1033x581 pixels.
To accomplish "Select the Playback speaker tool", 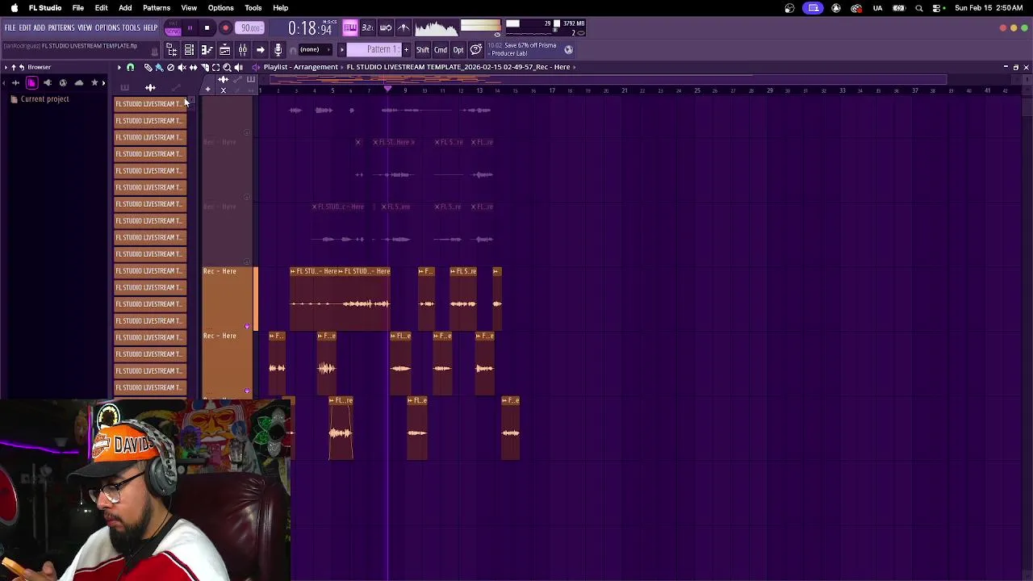I will pos(239,67).
